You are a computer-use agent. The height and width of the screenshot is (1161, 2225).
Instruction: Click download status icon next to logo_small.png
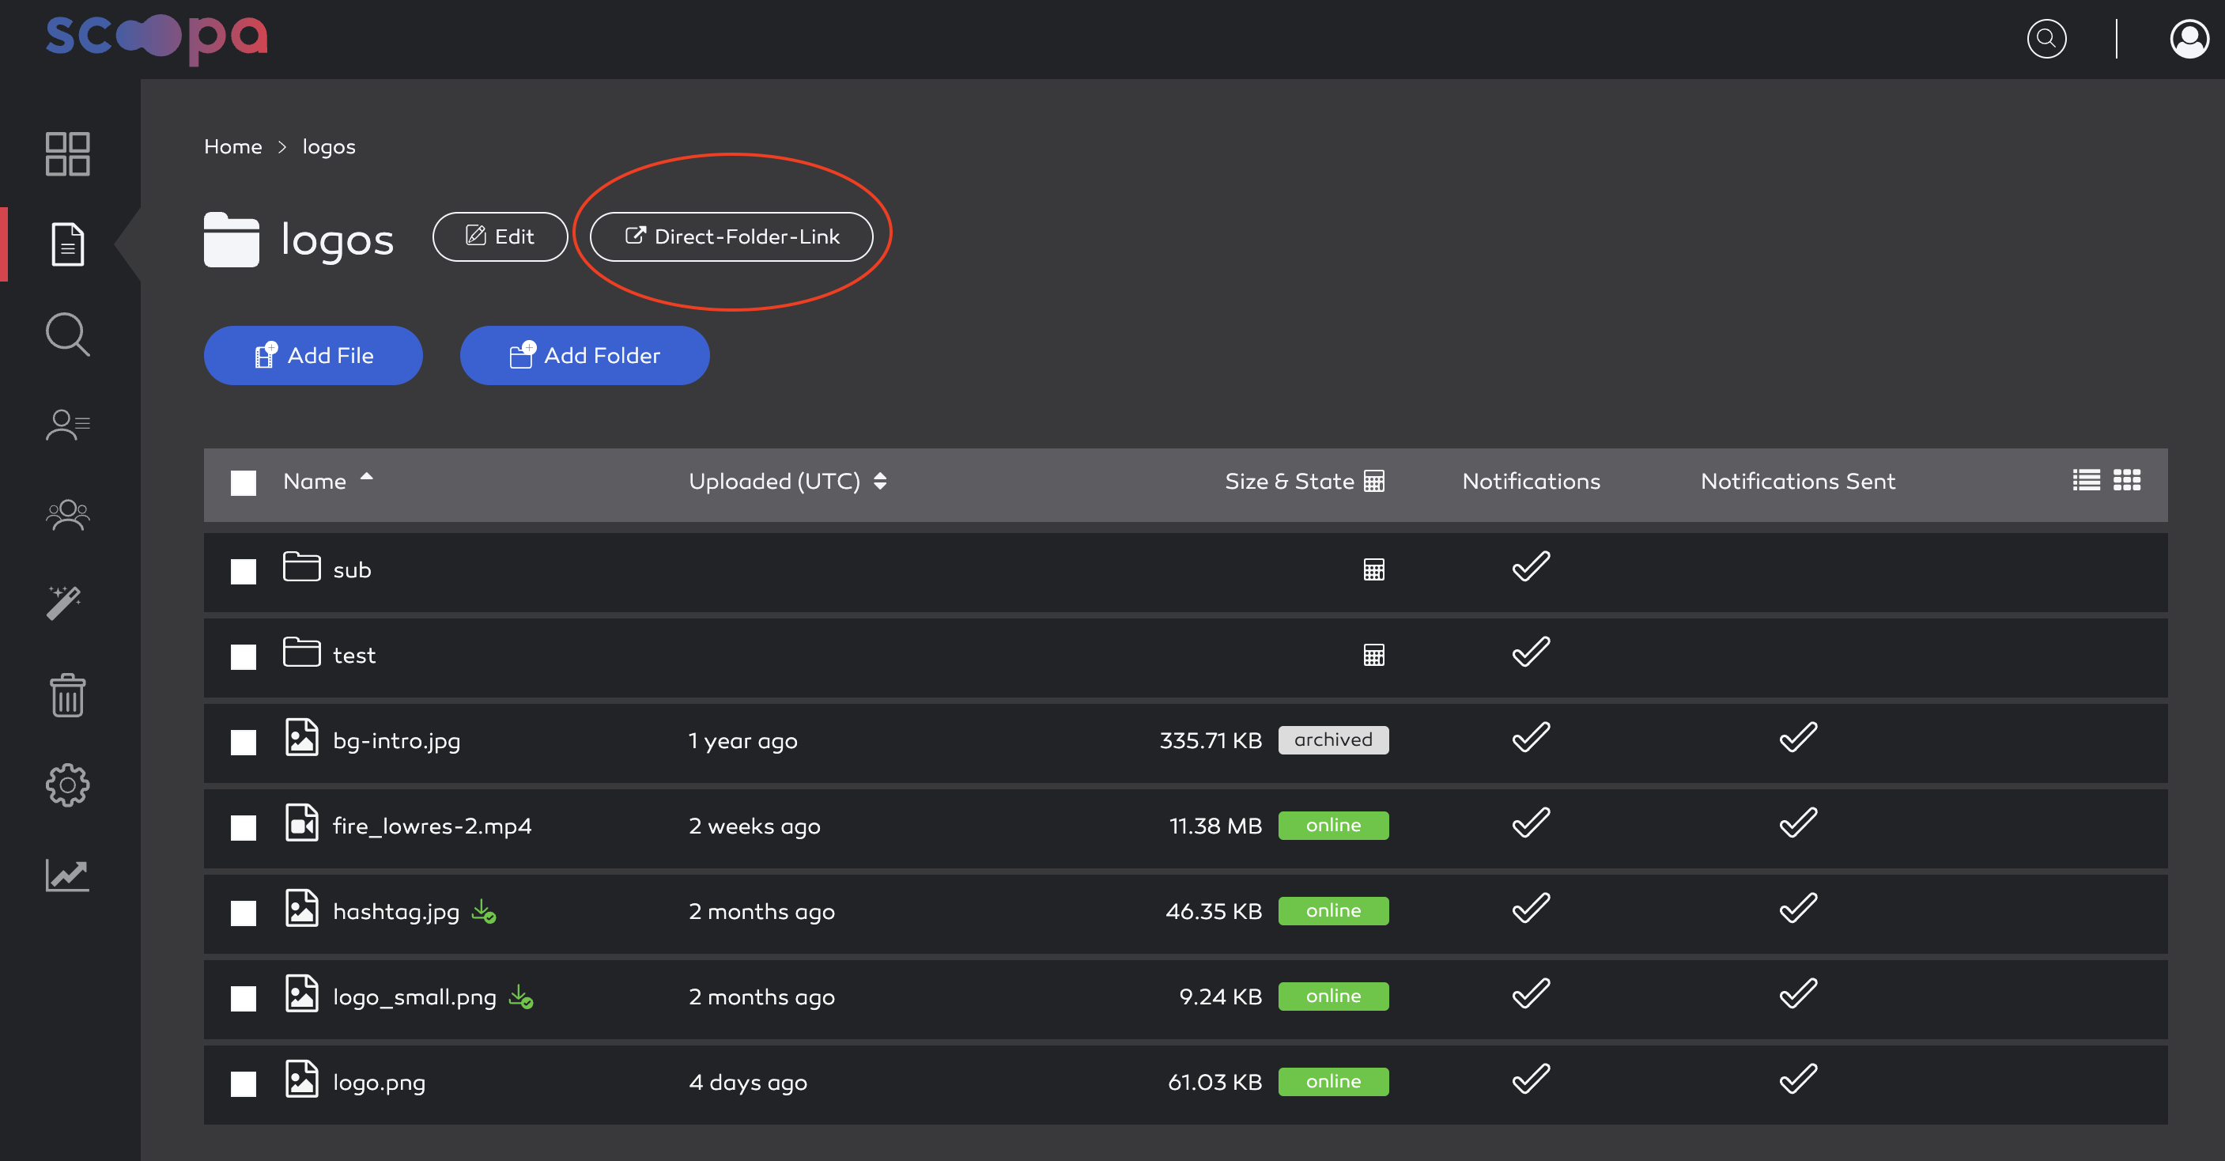tap(521, 996)
